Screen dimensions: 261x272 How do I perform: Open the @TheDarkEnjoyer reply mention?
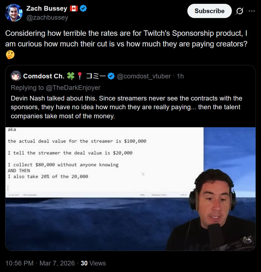click(x=73, y=88)
